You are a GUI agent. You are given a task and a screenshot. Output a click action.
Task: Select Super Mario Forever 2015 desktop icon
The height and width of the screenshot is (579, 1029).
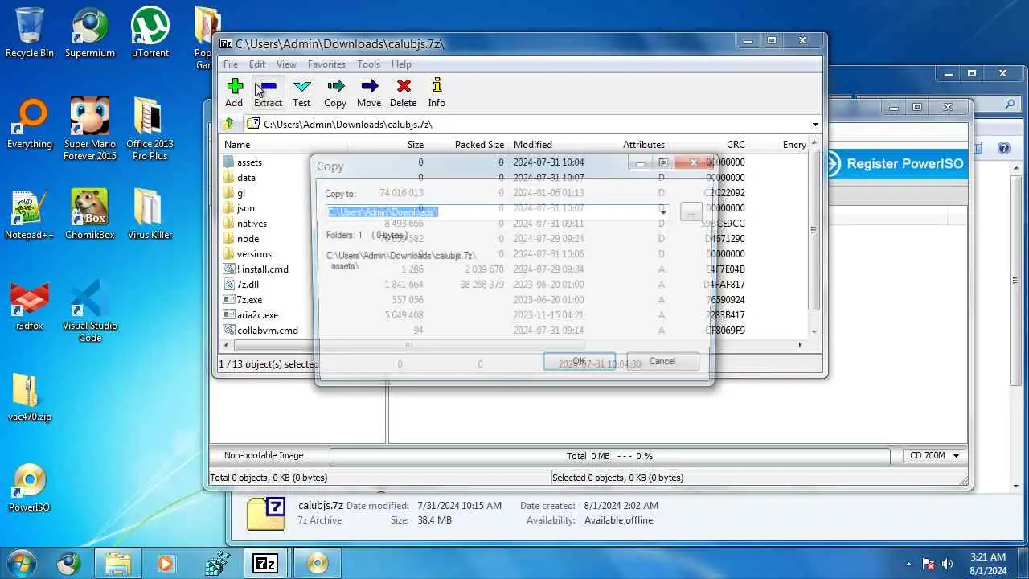click(x=90, y=129)
